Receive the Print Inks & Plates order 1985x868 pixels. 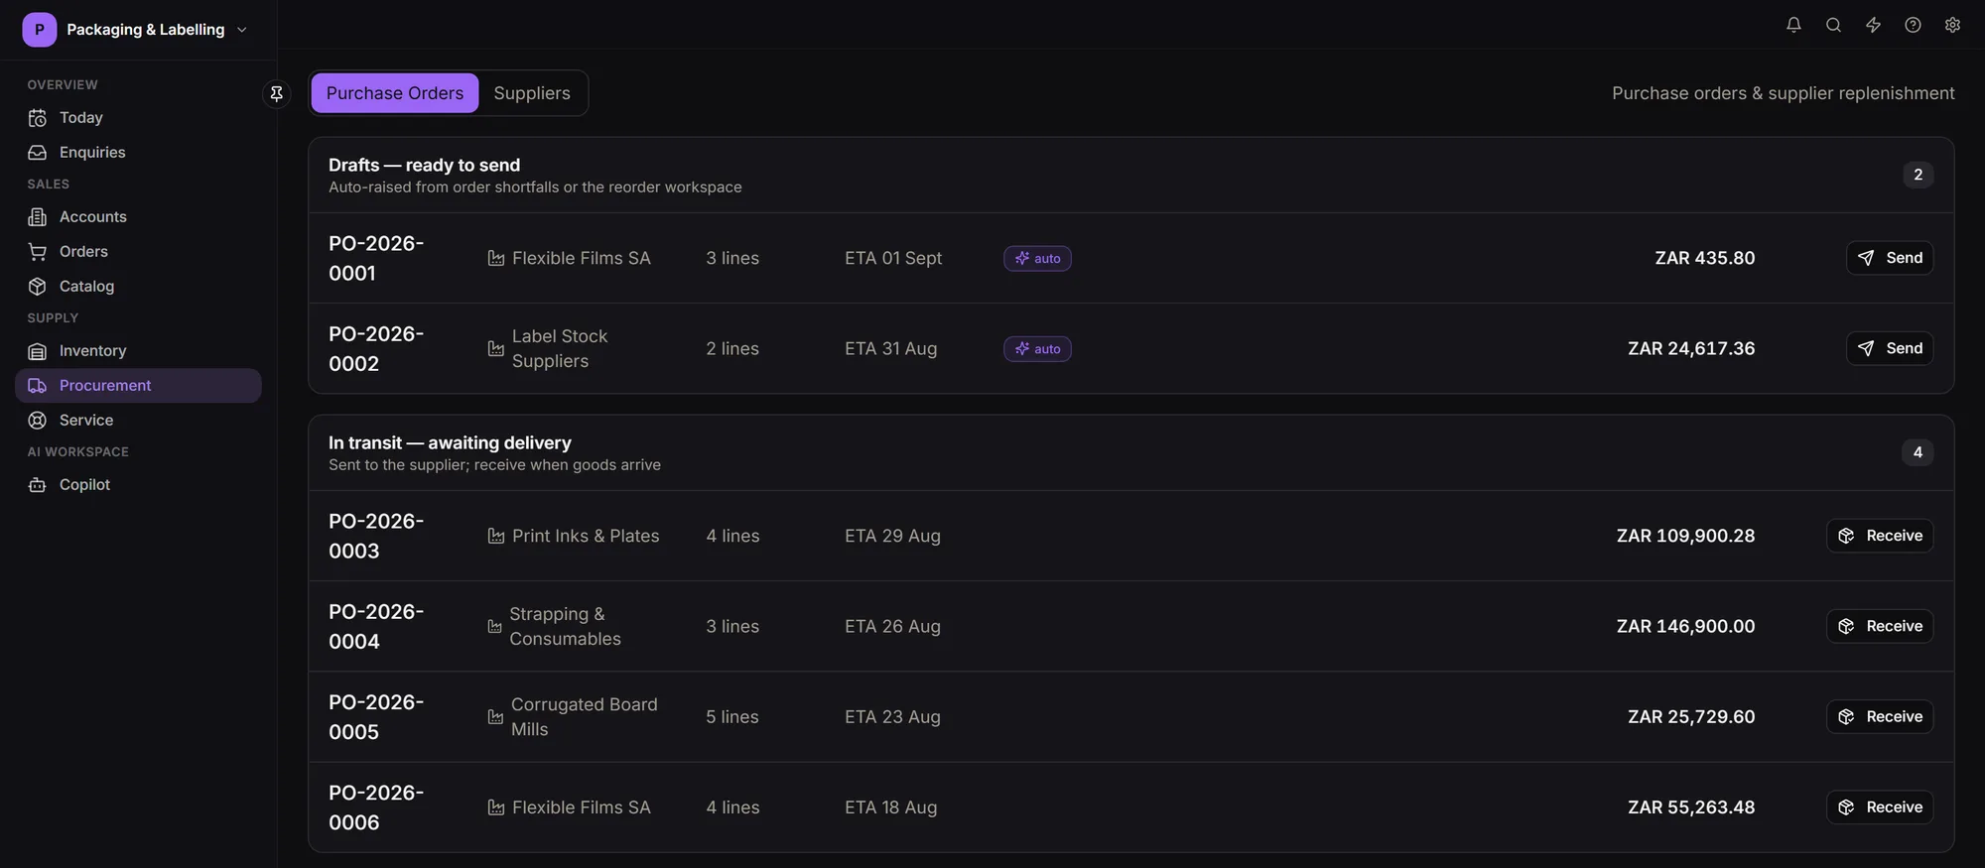click(1880, 536)
